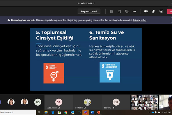The image size is (172, 115).
Task: Toggle the camera on or off
Action: tap(146, 11)
